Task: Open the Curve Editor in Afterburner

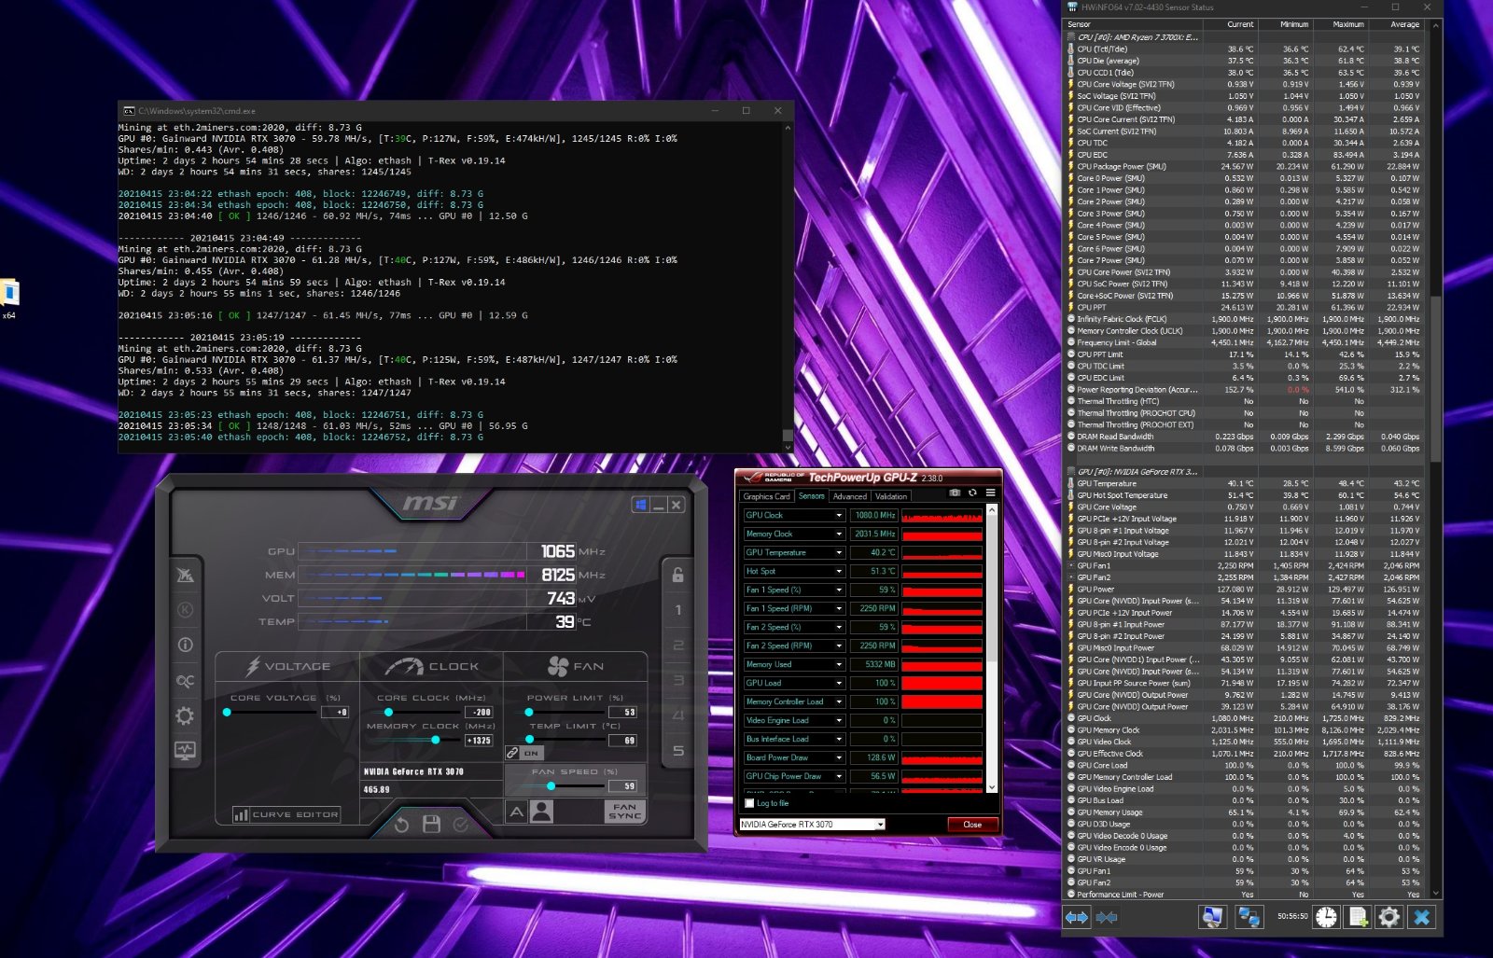Action: pos(286,814)
